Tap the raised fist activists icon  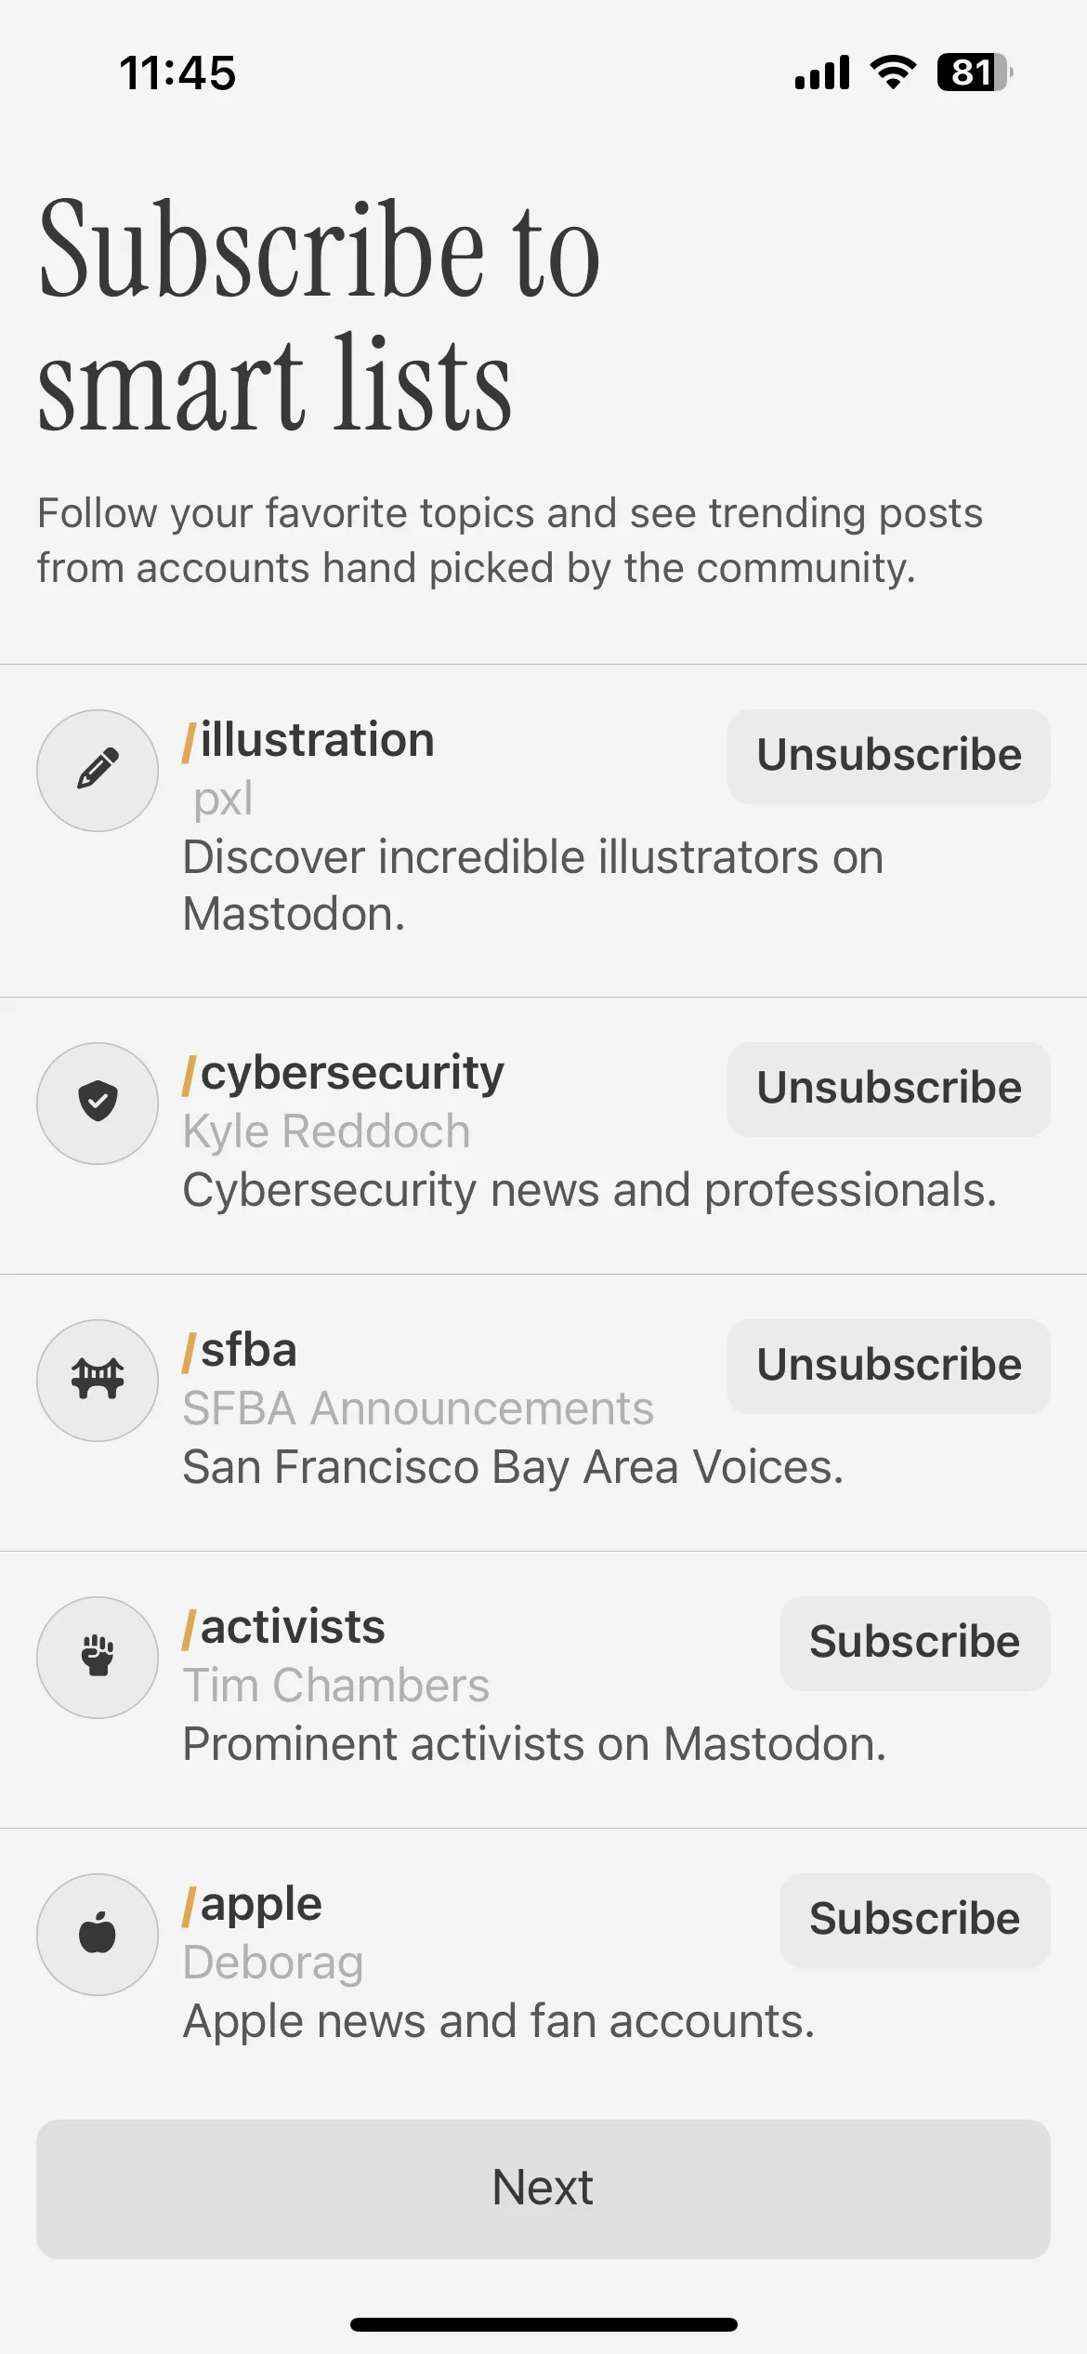tap(98, 1657)
